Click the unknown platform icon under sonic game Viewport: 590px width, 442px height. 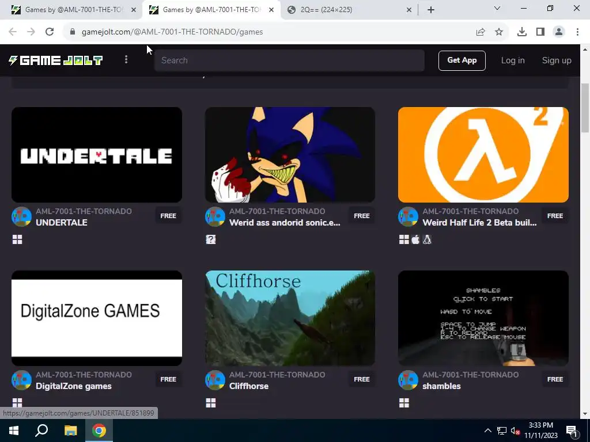coord(211,239)
